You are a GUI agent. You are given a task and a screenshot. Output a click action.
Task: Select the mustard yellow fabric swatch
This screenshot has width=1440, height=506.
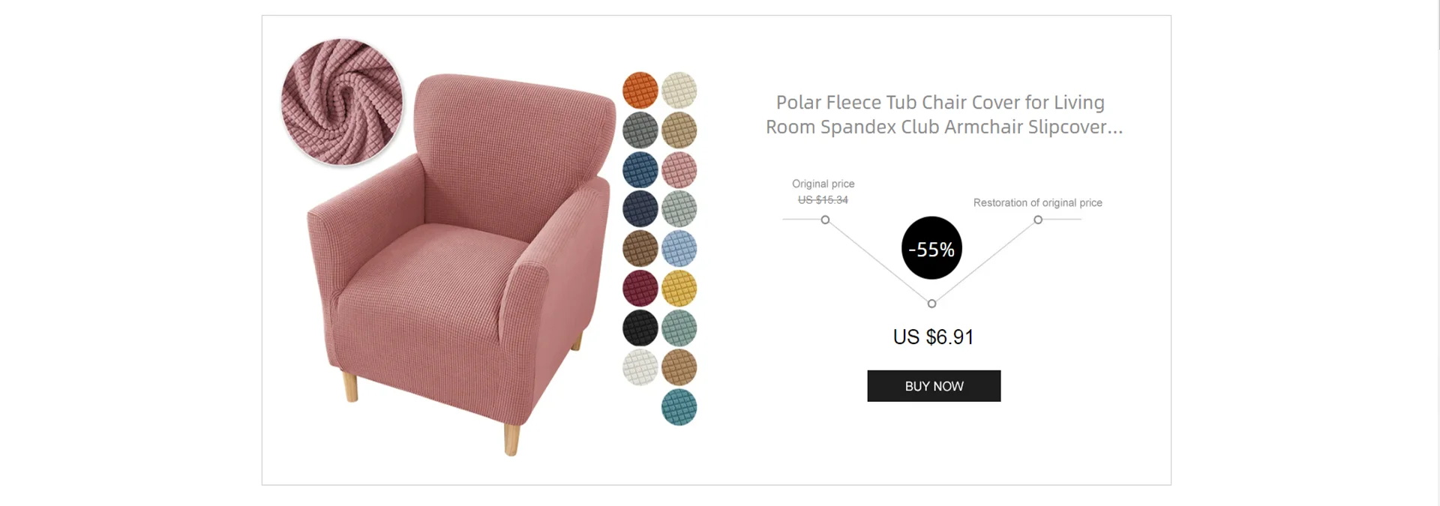[679, 289]
